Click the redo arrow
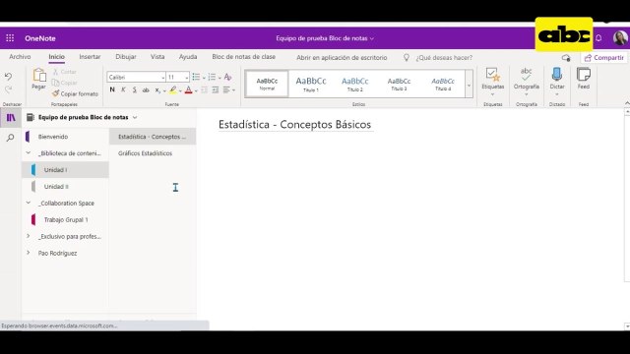This screenshot has height=354, width=630. pos(8,89)
